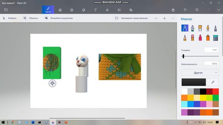Open the Canvas crop tab
223x125 pixels.
tap(119, 10)
